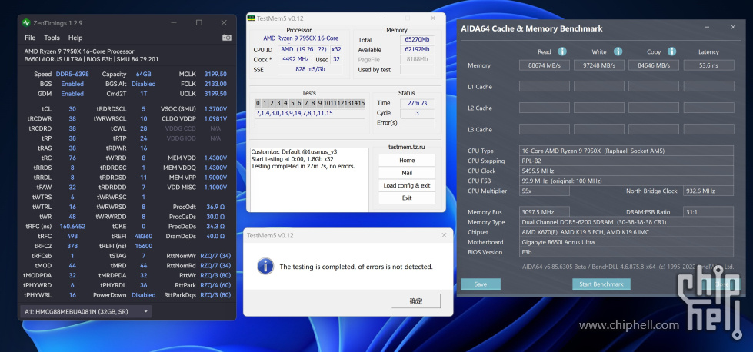Click the DDR5-6398 speed value
This screenshot has height=352, width=753.
click(x=72, y=75)
